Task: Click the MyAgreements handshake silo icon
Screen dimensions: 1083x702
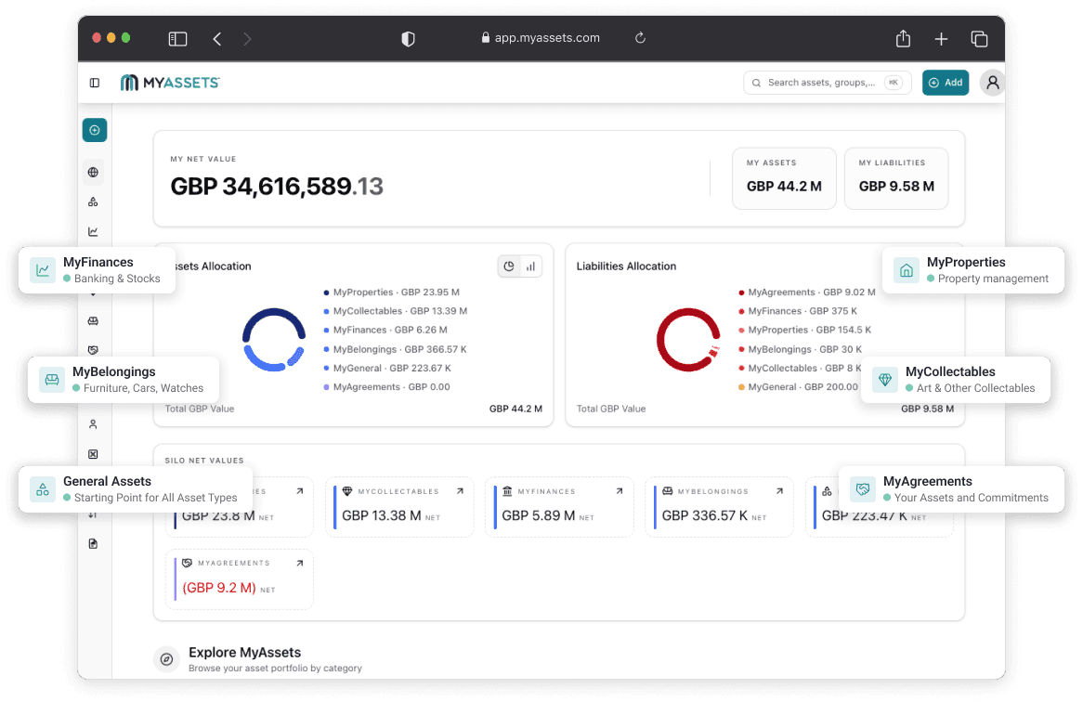Action: coord(188,564)
